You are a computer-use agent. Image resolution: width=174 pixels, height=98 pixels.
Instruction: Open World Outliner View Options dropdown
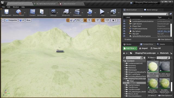(165, 39)
